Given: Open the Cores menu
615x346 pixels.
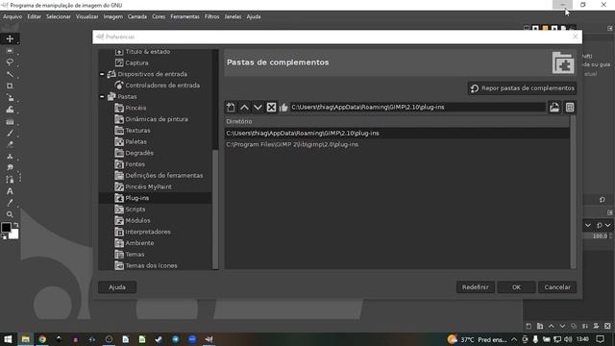Looking at the screenshot, I should [x=159, y=17].
